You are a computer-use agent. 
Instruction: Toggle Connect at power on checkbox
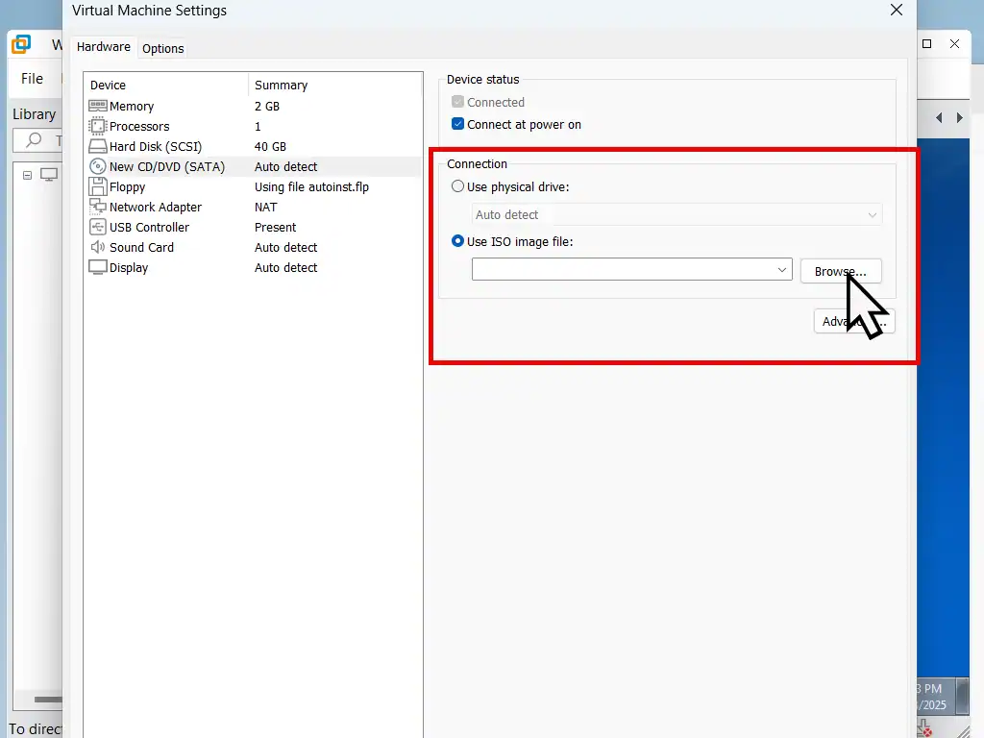tap(458, 124)
